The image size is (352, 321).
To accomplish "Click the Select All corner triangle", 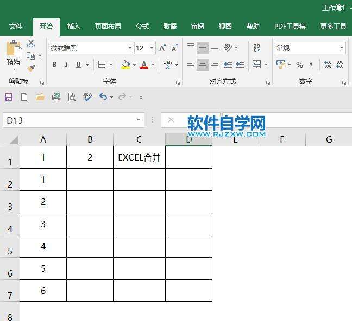I will click(x=14, y=140).
